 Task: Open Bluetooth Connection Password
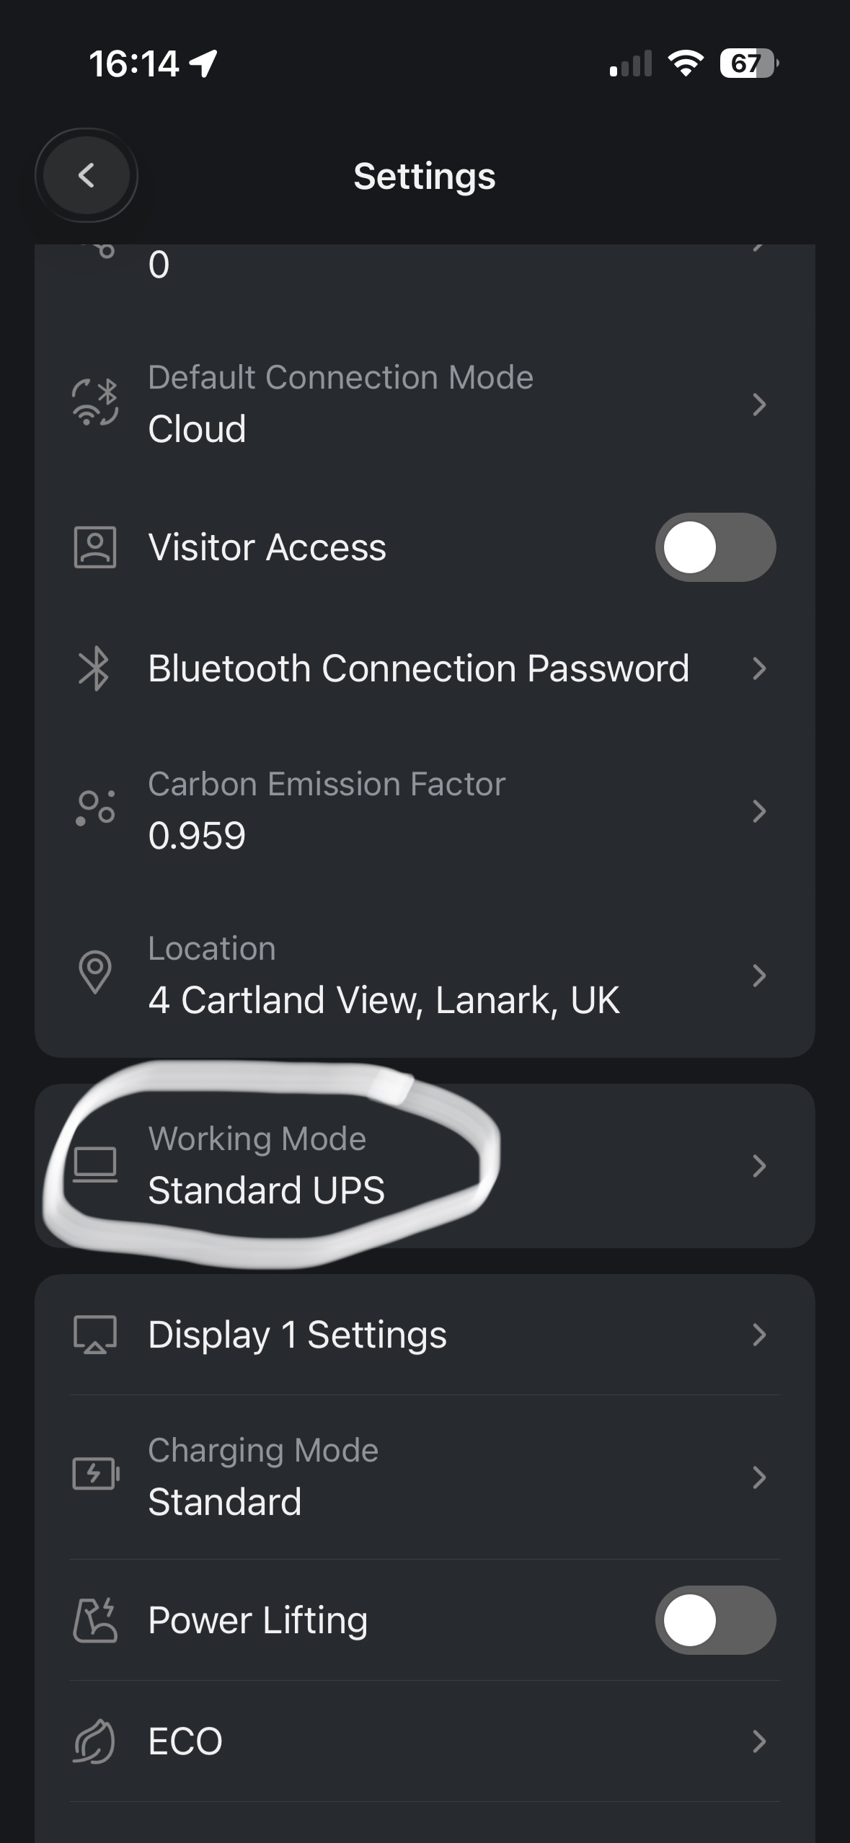[418, 668]
